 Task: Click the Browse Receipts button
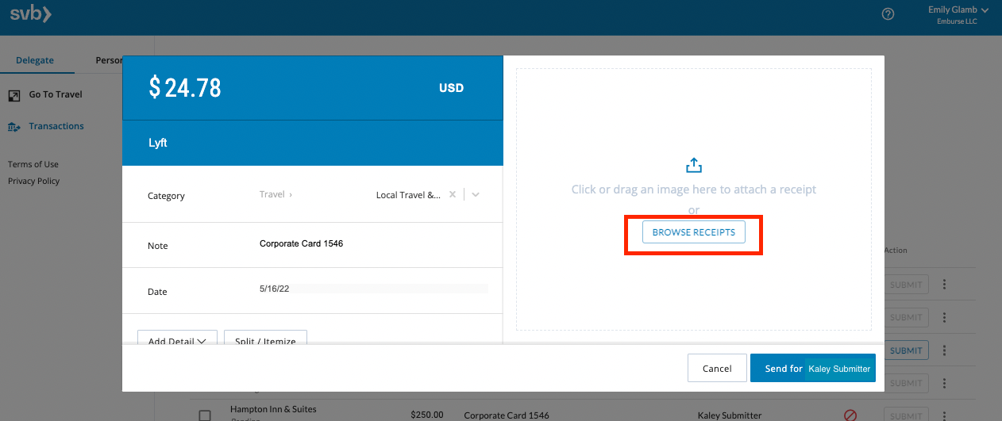[x=694, y=232]
